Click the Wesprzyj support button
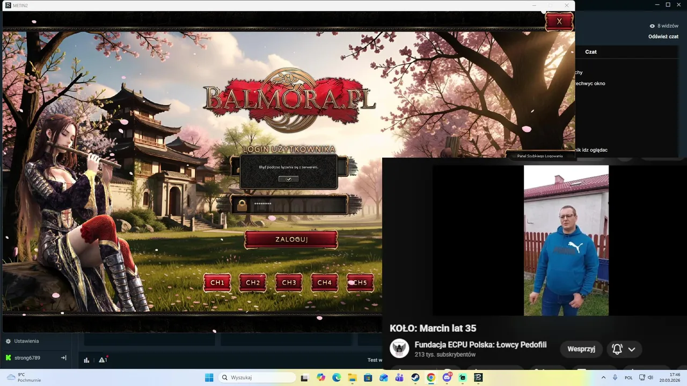The width and height of the screenshot is (687, 386). pyautogui.click(x=581, y=349)
